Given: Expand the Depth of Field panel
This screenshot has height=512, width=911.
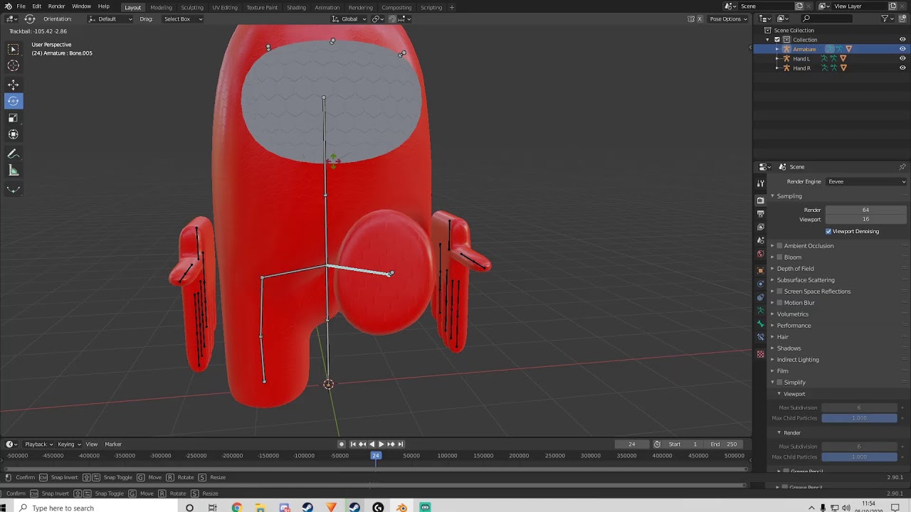Looking at the screenshot, I should pyautogui.click(x=795, y=269).
